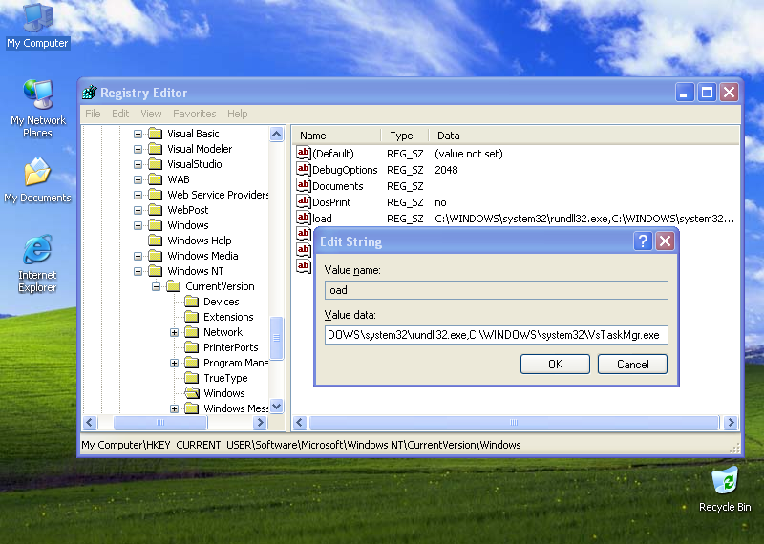Click the registry path in status bar
Image resolution: width=764 pixels, height=544 pixels.
[x=301, y=445]
